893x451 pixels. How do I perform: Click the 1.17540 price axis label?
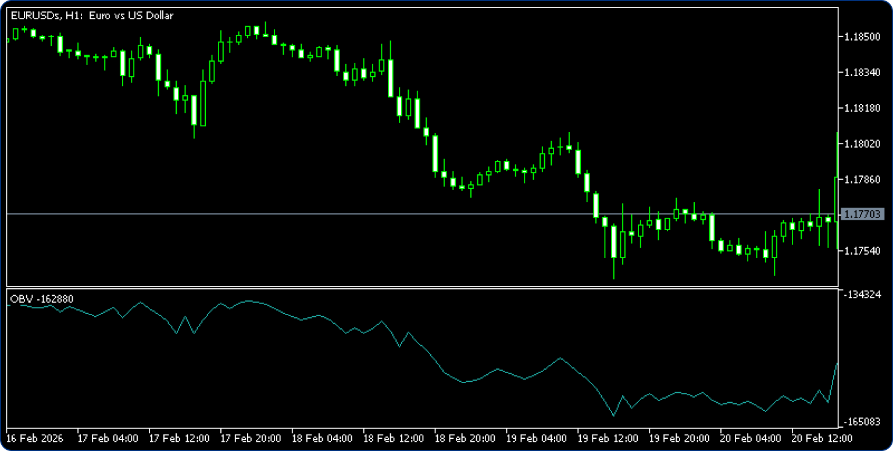[863, 251]
